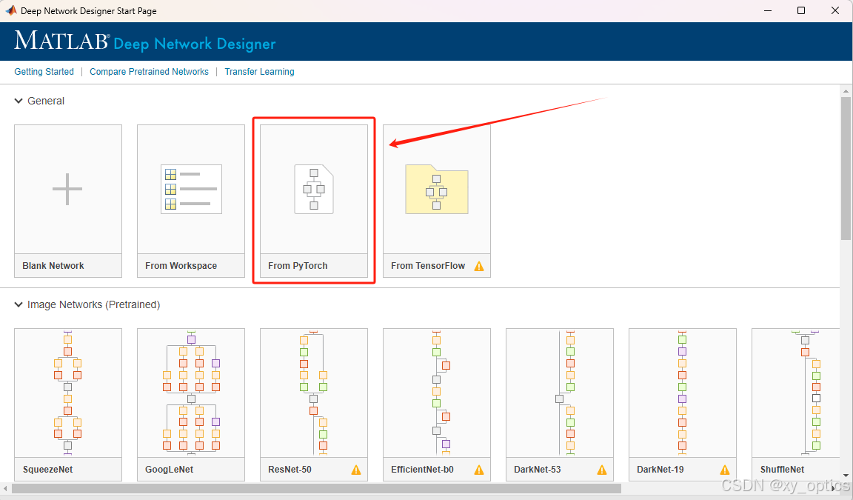The height and width of the screenshot is (500, 853).
Task: Choose the From TensorFlow folder icon
Action: [x=437, y=190]
